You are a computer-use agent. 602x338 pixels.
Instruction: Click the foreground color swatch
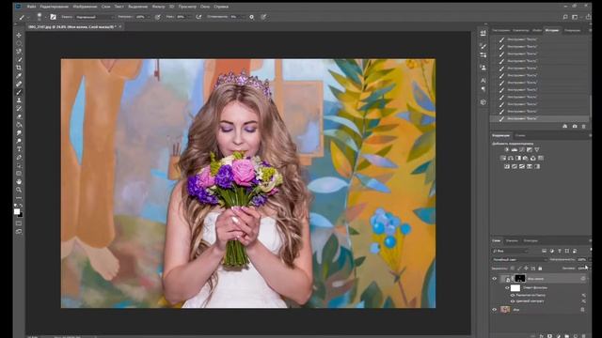(x=17, y=211)
